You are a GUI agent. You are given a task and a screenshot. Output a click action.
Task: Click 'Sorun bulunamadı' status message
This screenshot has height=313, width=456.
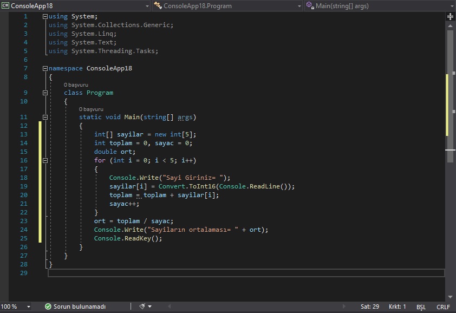pyautogui.click(x=80, y=307)
